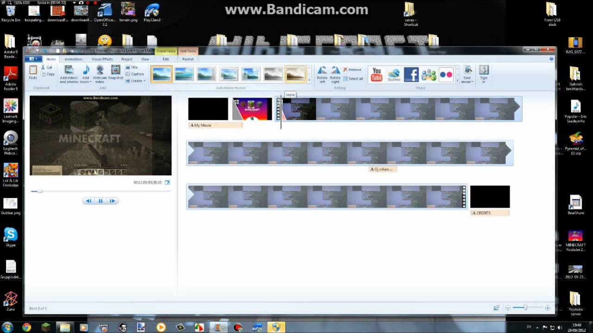Zoom out the timeline with minus button
The width and height of the screenshot is (593, 333).
[508, 308]
